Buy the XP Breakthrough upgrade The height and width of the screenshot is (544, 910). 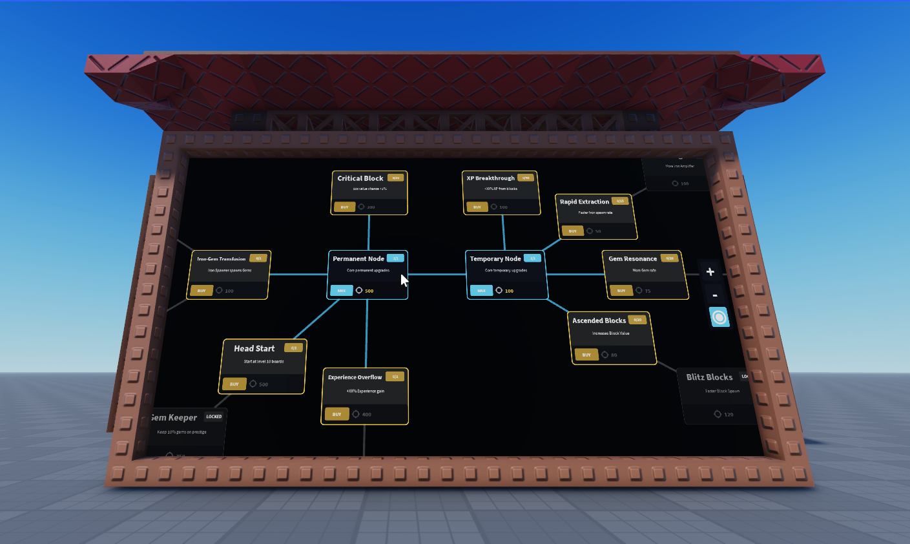477,207
